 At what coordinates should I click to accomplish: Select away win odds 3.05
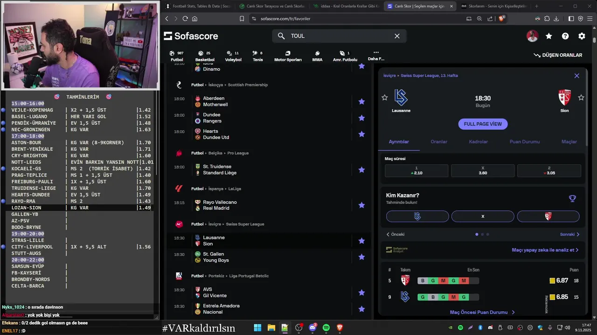click(549, 170)
